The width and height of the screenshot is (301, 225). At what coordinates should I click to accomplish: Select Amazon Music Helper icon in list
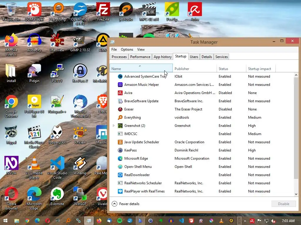coord(120,85)
